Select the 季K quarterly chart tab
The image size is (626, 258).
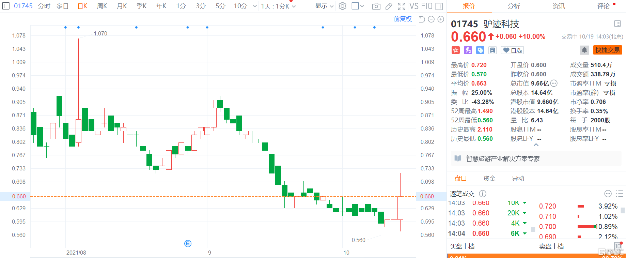tap(141, 6)
